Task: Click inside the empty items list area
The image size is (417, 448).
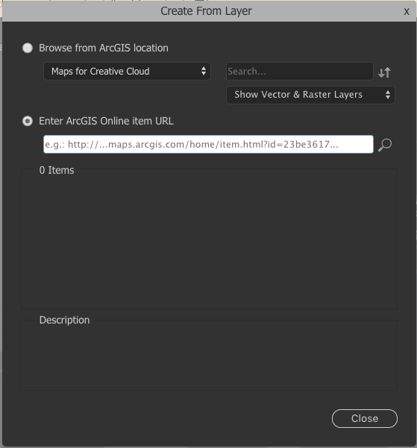Action: click(209, 242)
